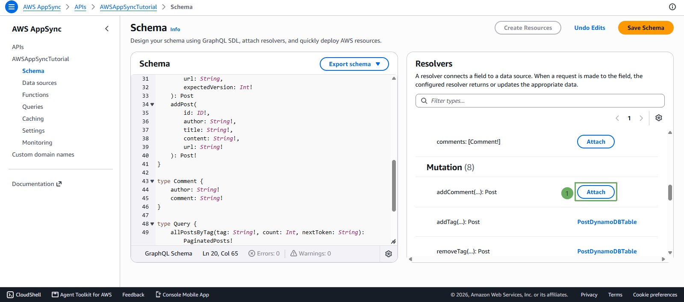This screenshot has height=302, width=684.
Task: Open Data sources in the side navigation
Action: point(39,83)
